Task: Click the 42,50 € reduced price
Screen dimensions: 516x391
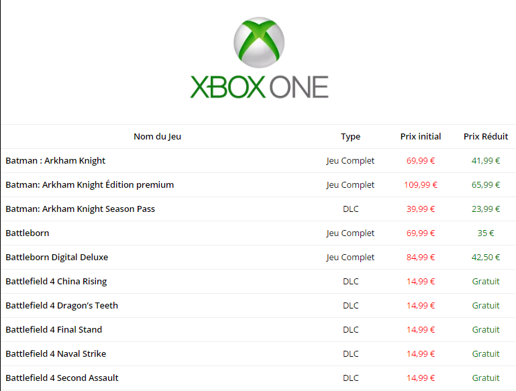Action: (486, 257)
